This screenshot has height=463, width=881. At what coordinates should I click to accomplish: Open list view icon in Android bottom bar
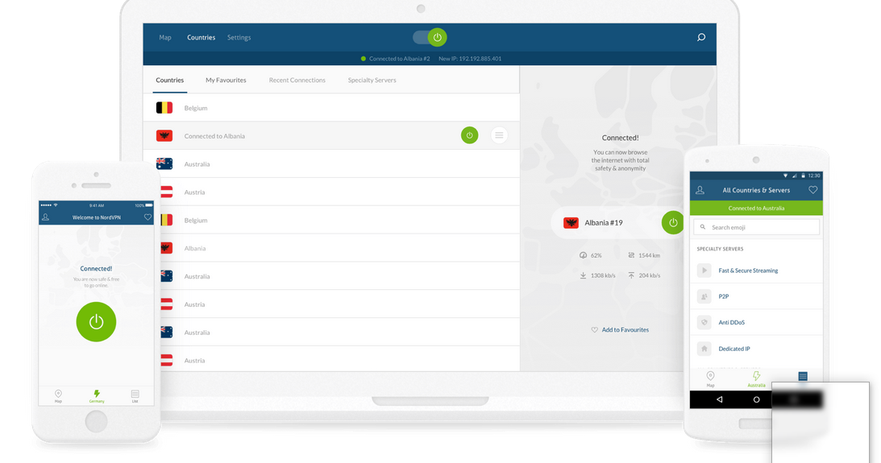tap(803, 376)
